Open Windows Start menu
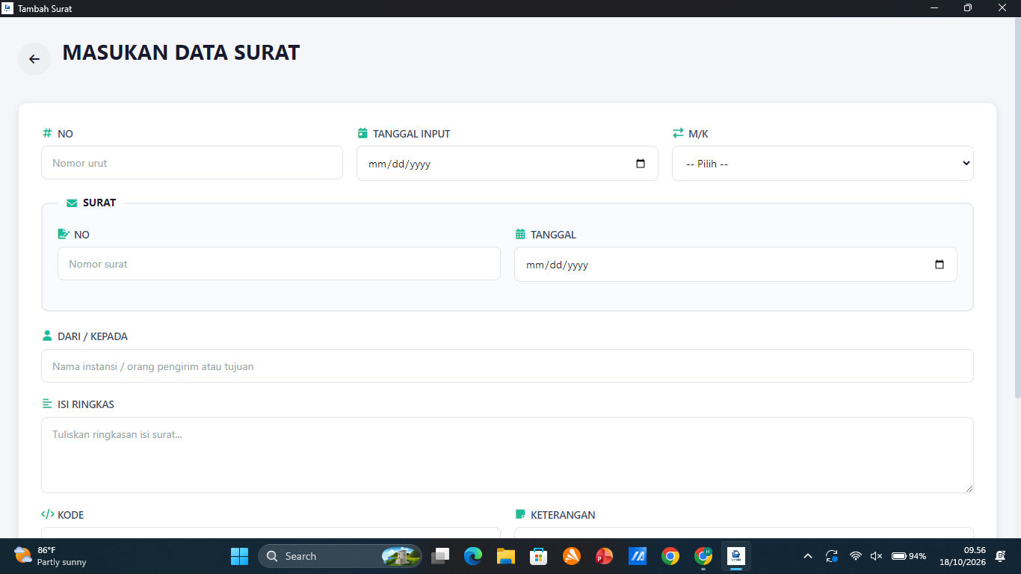1021x574 pixels. 239,556
